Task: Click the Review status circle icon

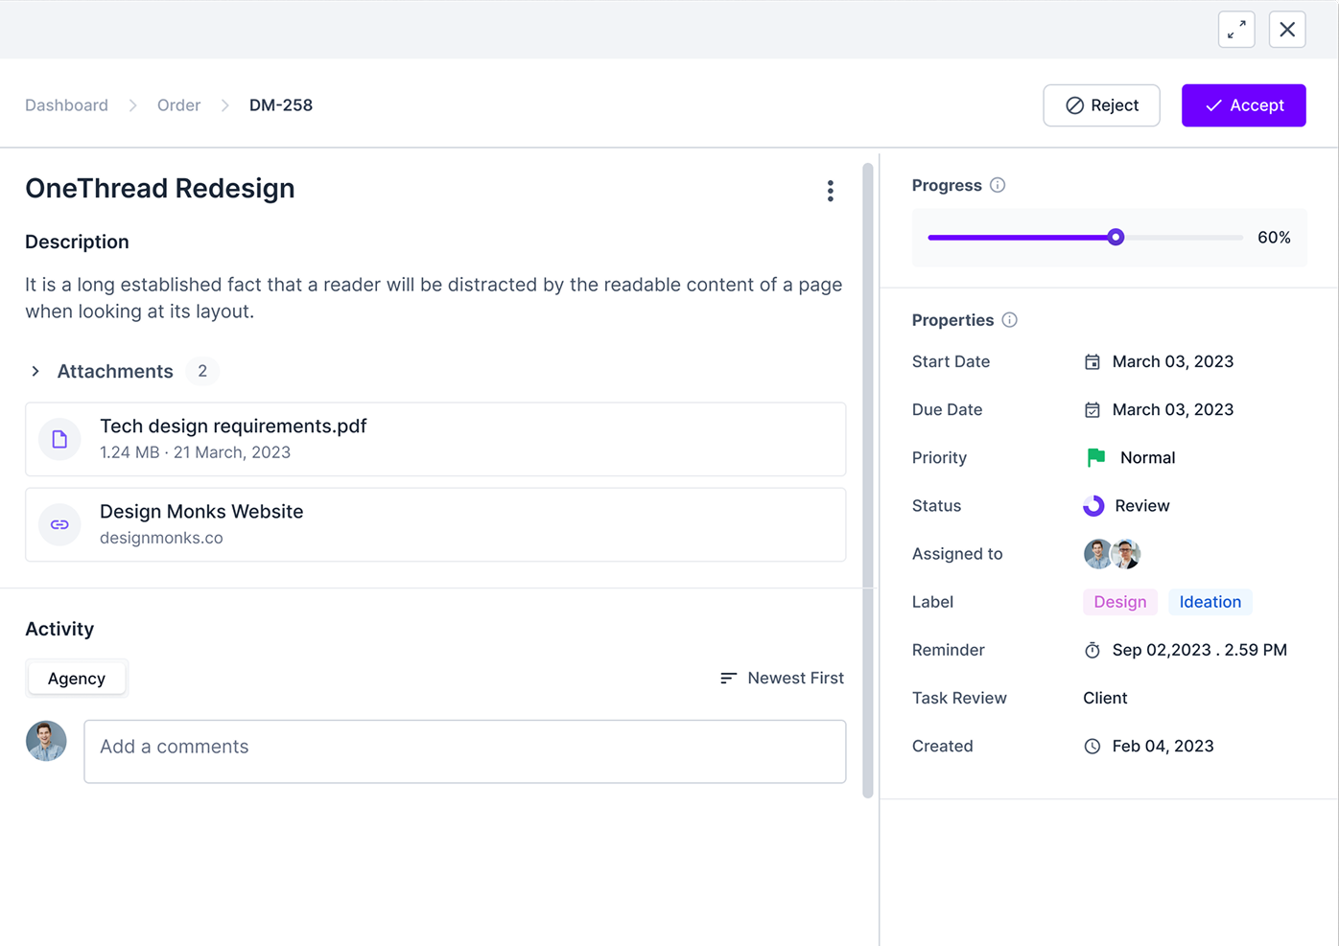Action: pos(1093,506)
